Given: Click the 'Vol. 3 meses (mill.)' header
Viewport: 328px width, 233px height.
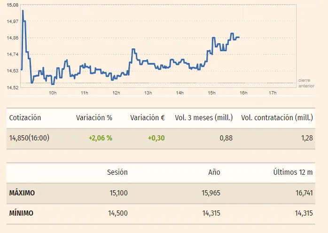Looking at the screenshot, I should coord(203,118).
